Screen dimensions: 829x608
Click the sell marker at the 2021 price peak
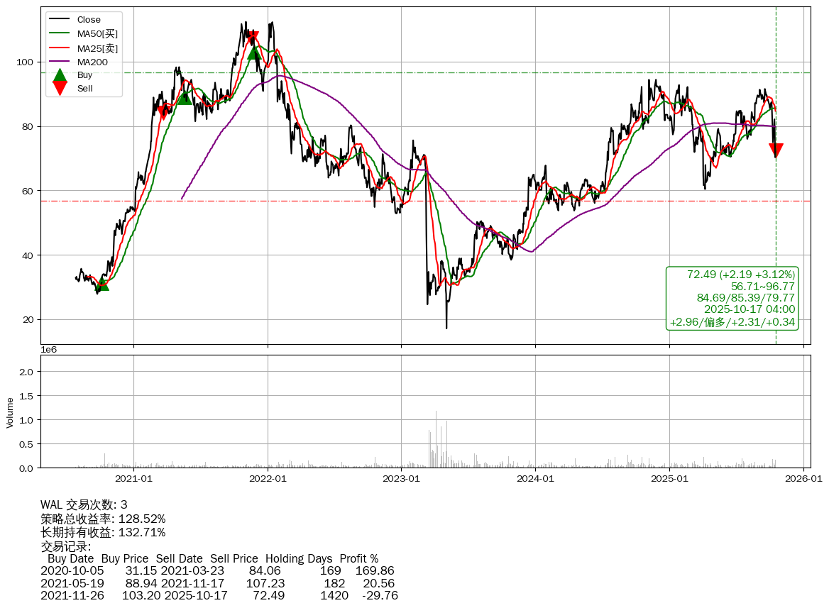253,38
